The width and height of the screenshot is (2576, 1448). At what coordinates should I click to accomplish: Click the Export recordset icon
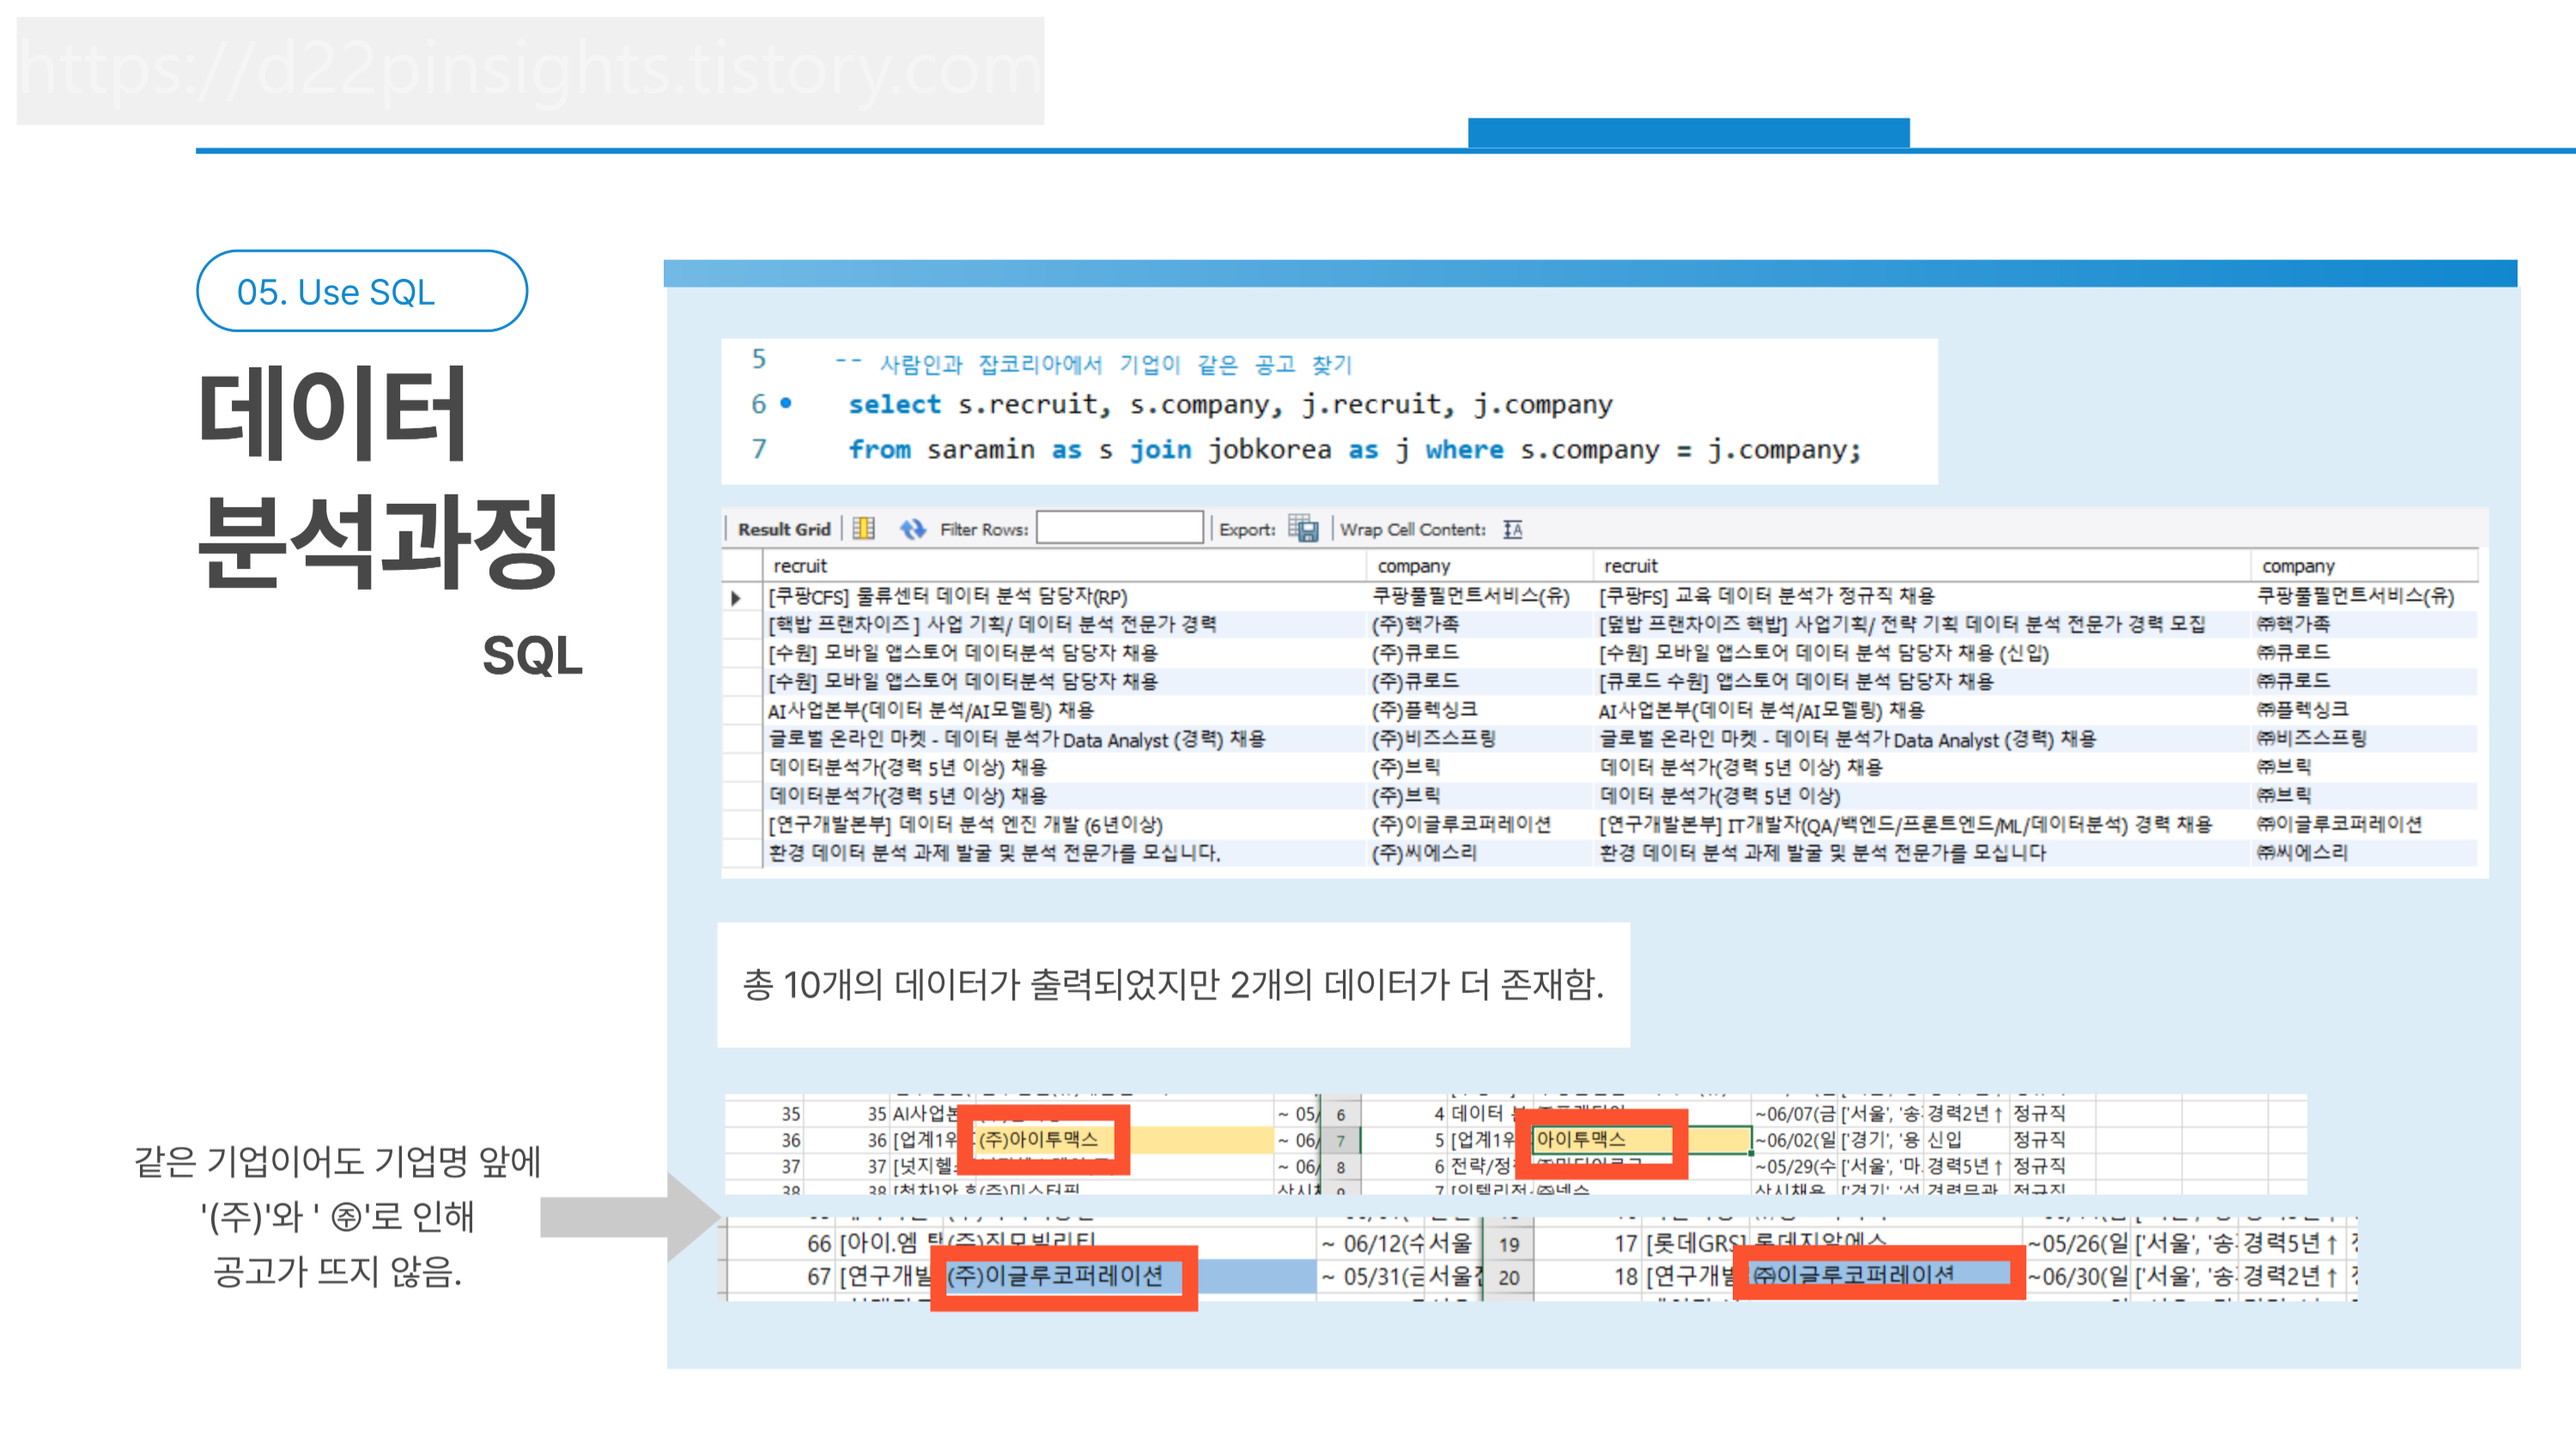tap(1303, 529)
